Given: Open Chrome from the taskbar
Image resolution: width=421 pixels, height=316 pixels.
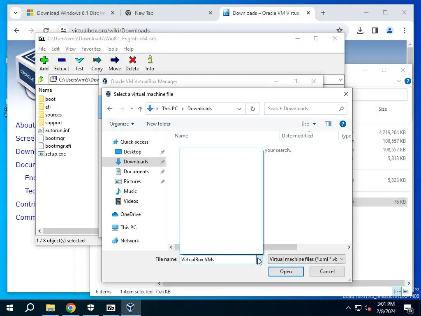Looking at the screenshot, I should tap(71, 308).
